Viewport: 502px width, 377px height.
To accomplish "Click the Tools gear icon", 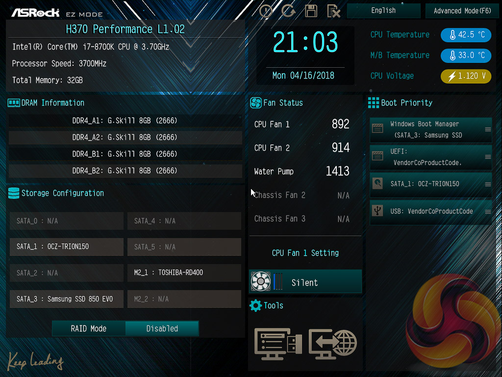I will point(255,305).
